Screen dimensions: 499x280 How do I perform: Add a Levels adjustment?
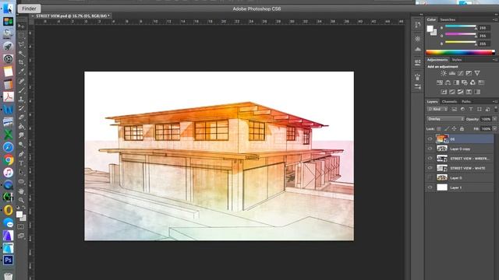(452, 73)
